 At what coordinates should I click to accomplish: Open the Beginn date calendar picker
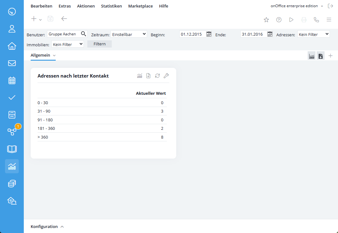click(x=209, y=34)
